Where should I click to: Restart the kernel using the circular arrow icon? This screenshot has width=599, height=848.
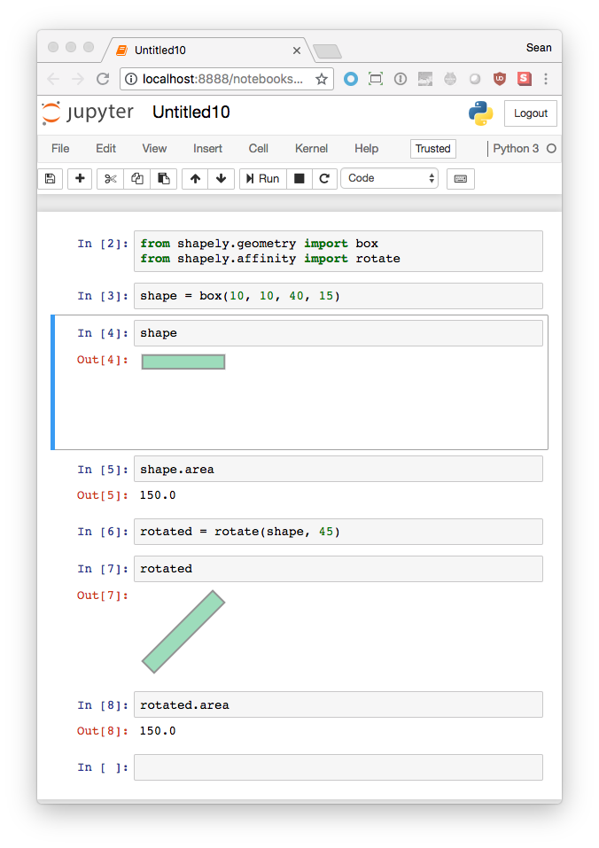coord(324,178)
